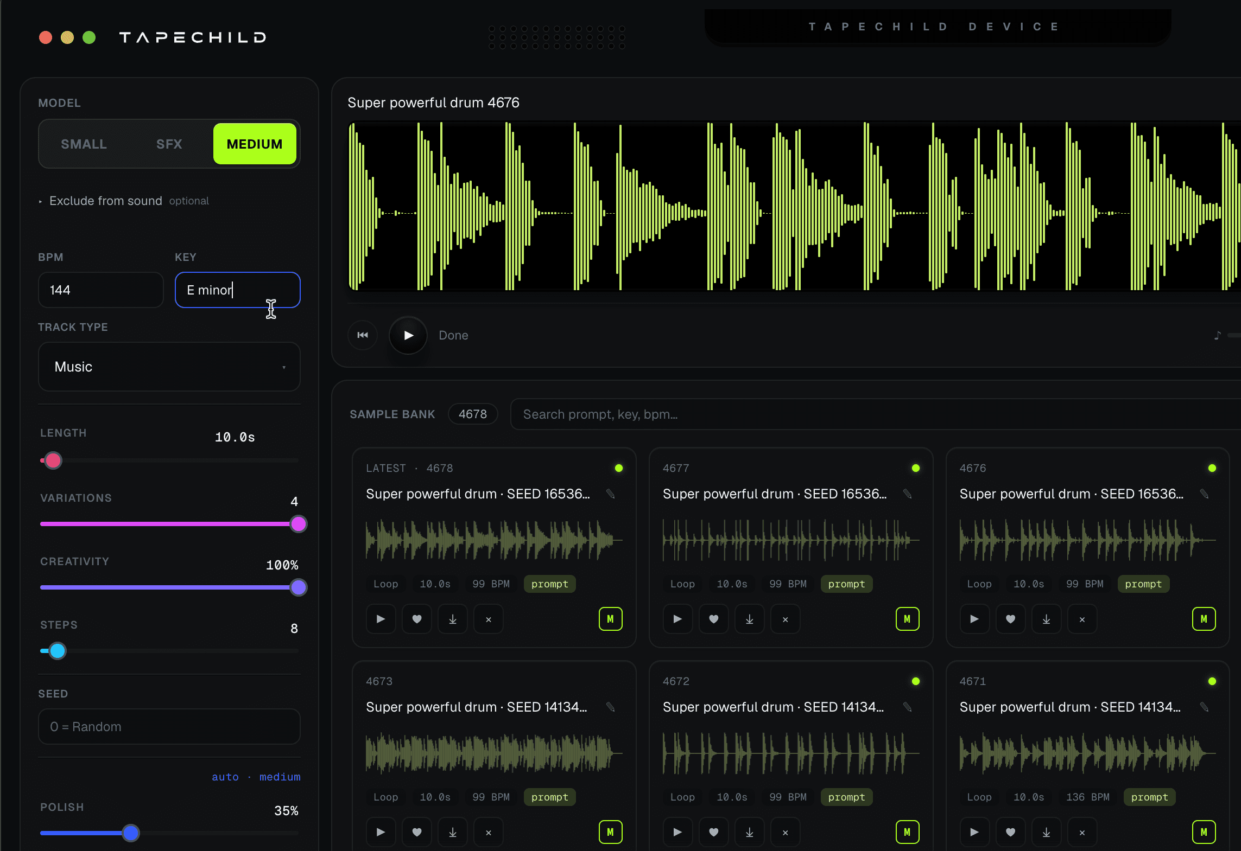The height and width of the screenshot is (851, 1241).
Task: Play sample 4671
Action: 974,832
